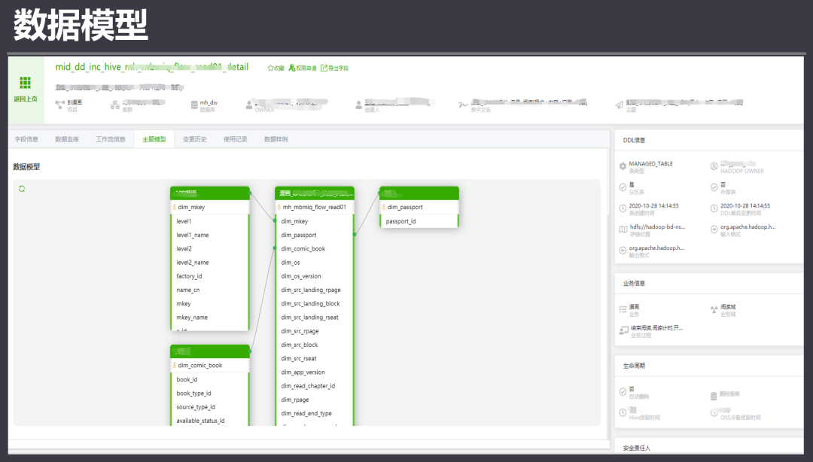
Task: Click the 收藏 star icon
Action: [x=270, y=68]
